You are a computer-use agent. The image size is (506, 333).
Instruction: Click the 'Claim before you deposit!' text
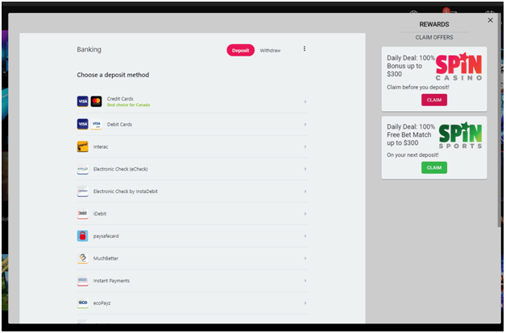418,88
